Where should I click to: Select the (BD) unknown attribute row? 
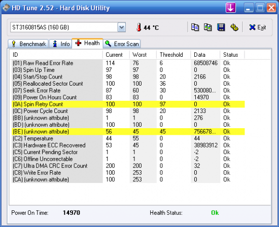pyautogui.click(x=128, y=125)
